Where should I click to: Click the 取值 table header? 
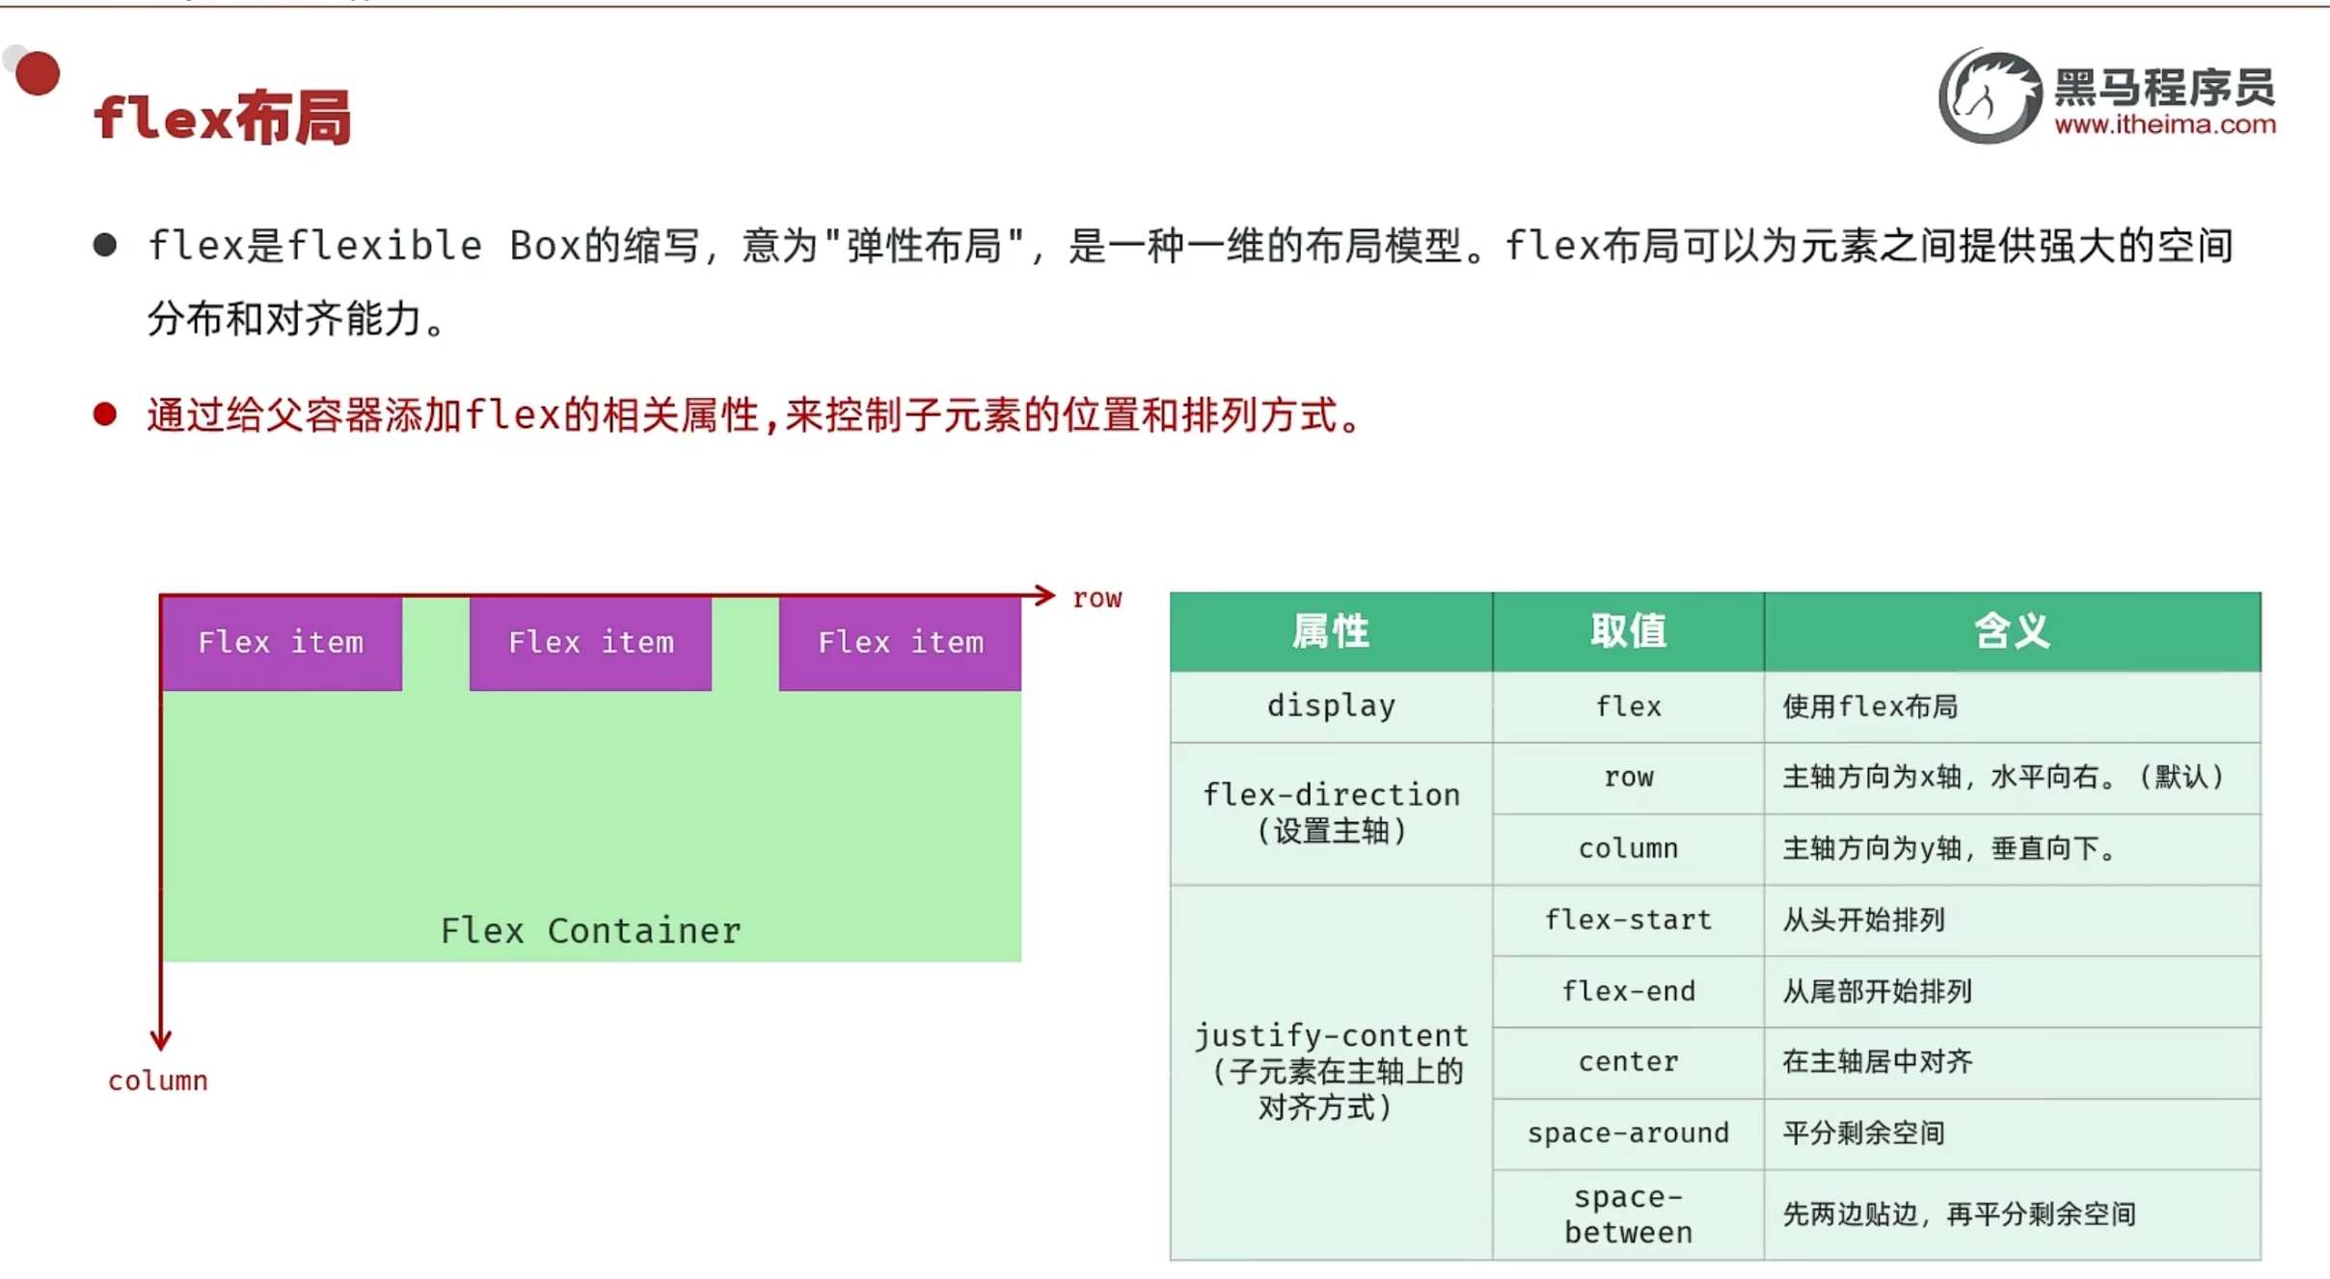[x=1628, y=631]
